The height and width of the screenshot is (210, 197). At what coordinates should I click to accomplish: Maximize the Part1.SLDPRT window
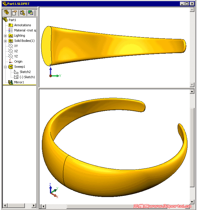pyautogui.click(x=187, y=4)
